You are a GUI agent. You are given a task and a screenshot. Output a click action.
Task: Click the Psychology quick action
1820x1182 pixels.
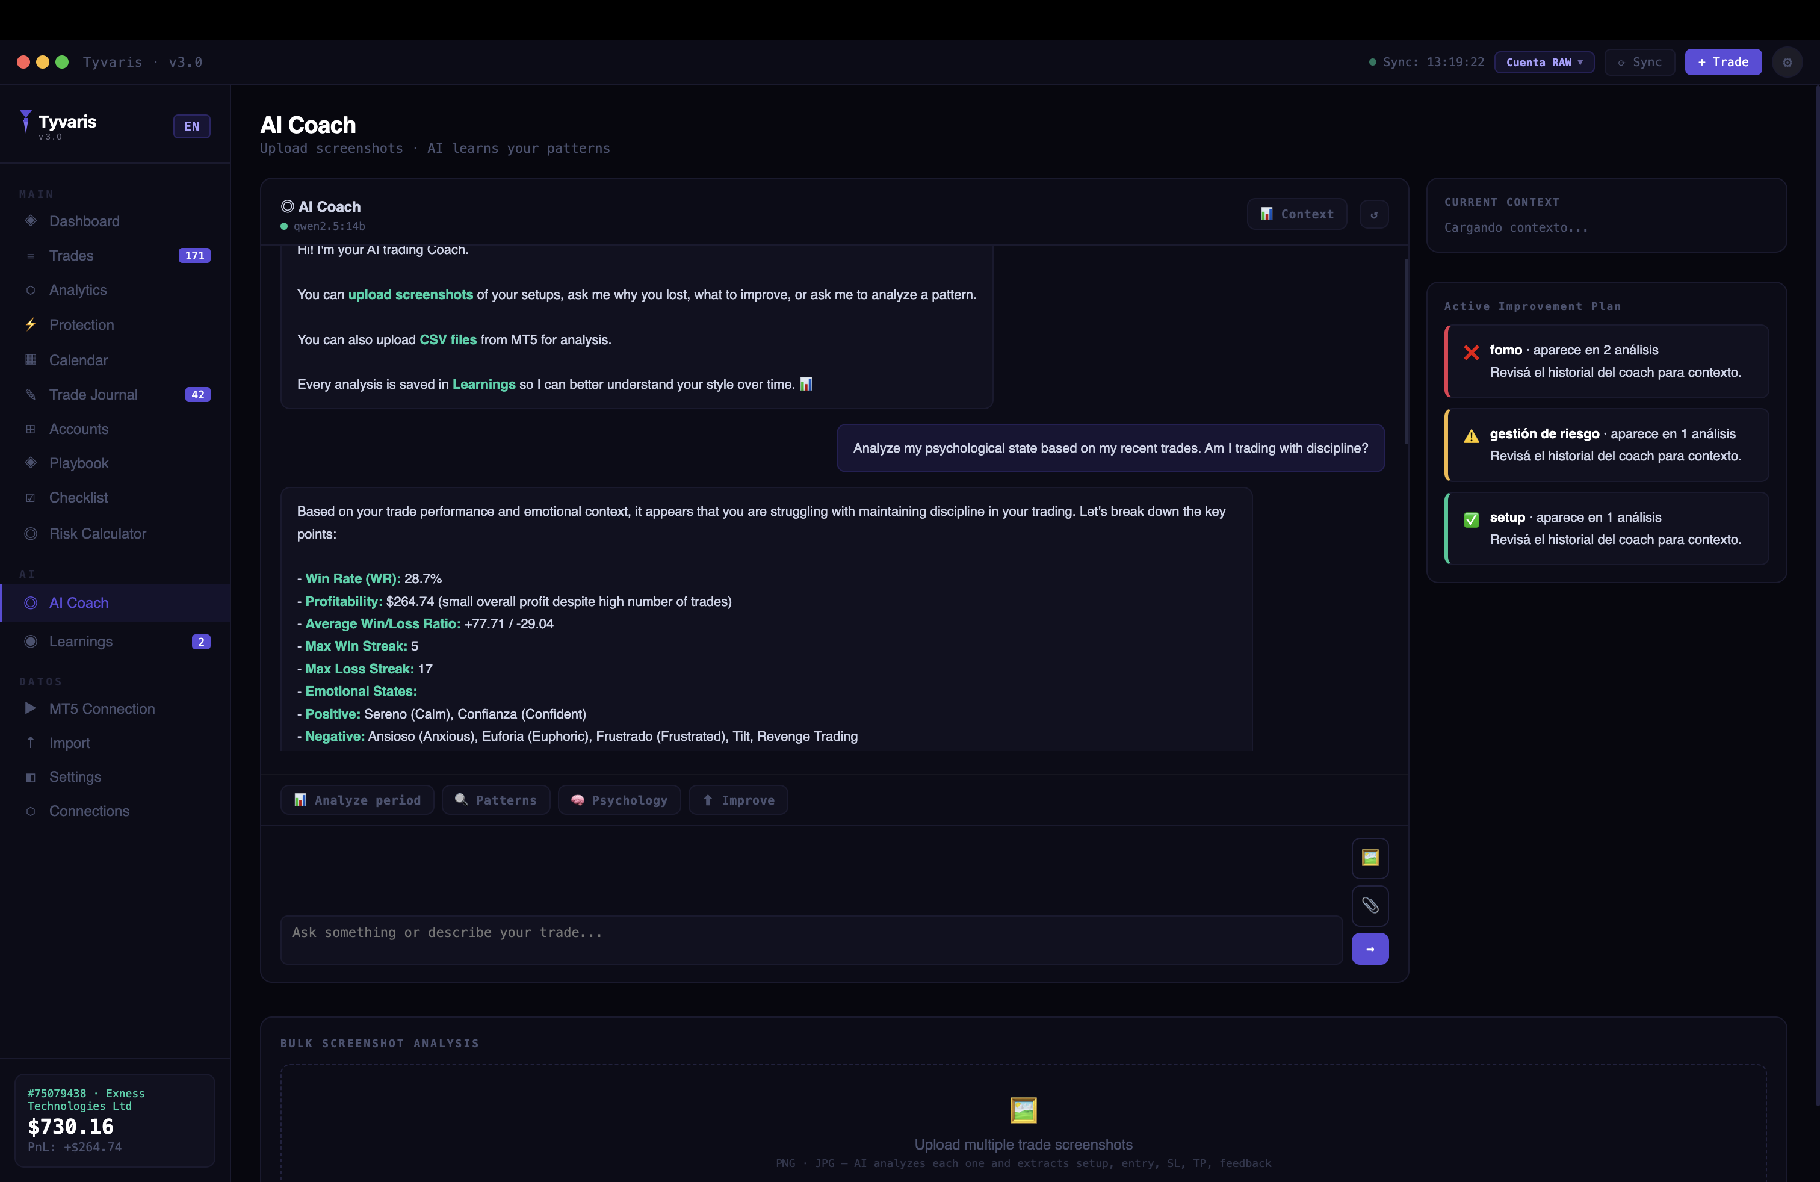(x=619, y=800)
